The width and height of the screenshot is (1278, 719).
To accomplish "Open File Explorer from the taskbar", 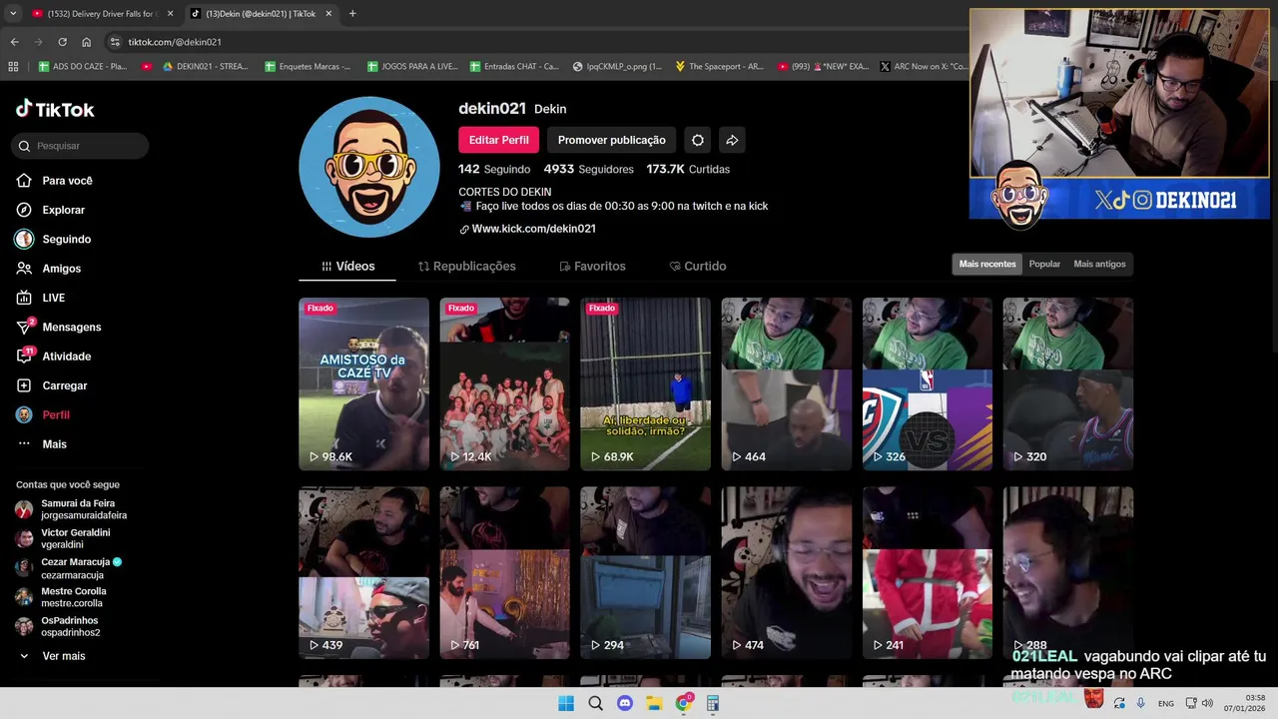I will (654, 703).
